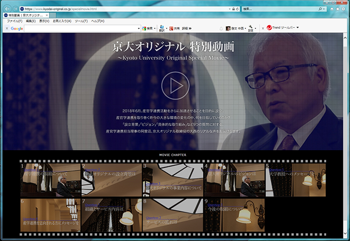The width and height of the screenshot is (350, 241).
Task: Close the 特別動画 browser tab
Action: [47, 15]
